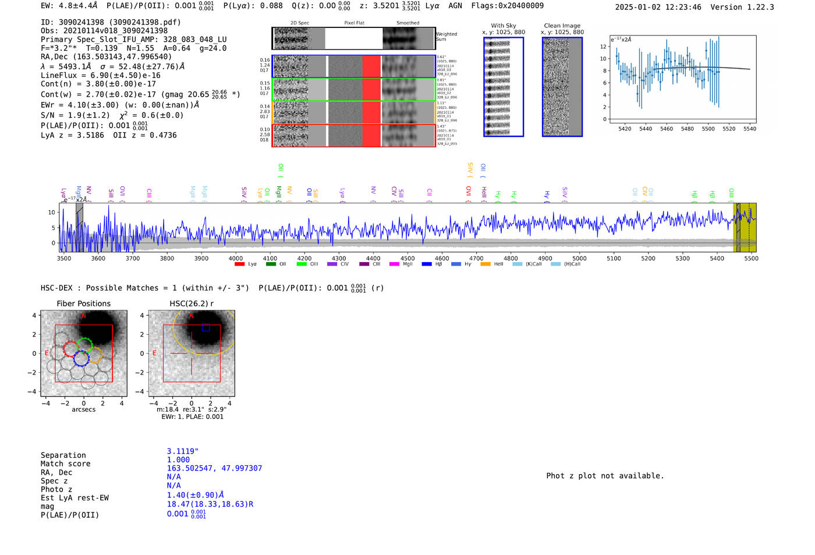This screenshot has height=555, width=815.
Task: Select the CIII legend swatch
Action: click(364, 264)
